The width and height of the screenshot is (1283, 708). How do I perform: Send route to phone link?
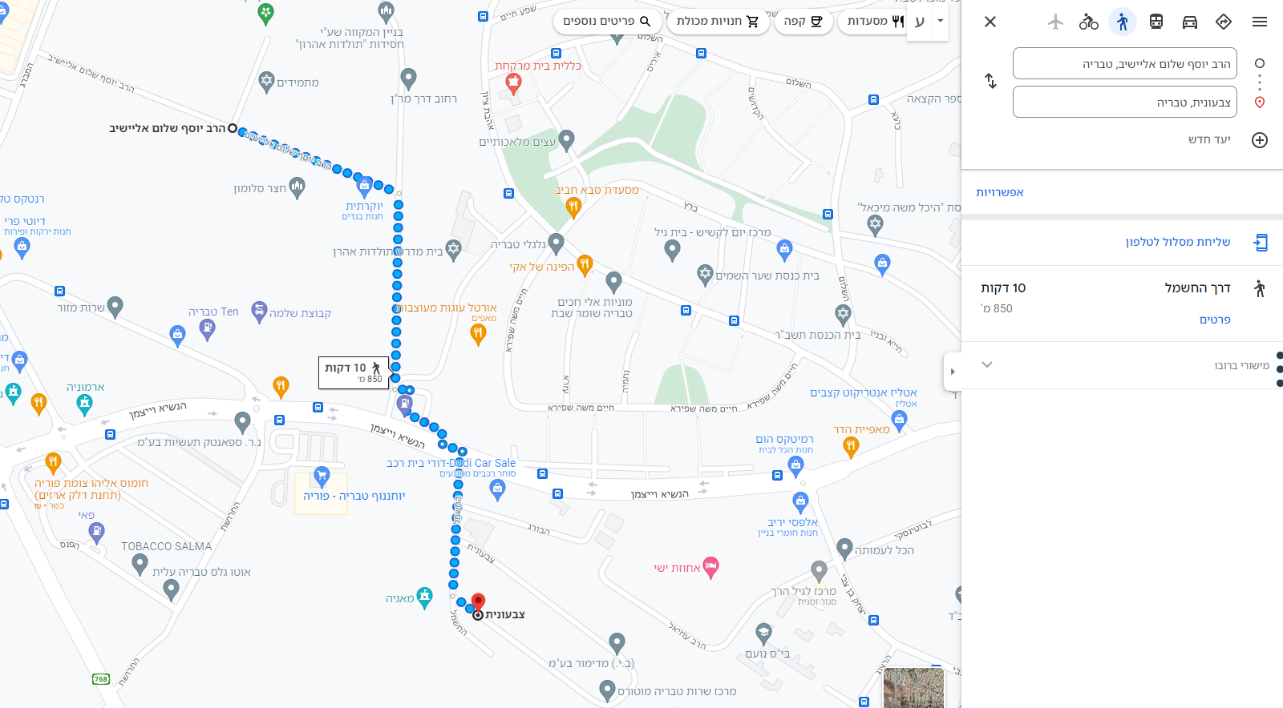pyautogui.click(x=1177, y=242)
